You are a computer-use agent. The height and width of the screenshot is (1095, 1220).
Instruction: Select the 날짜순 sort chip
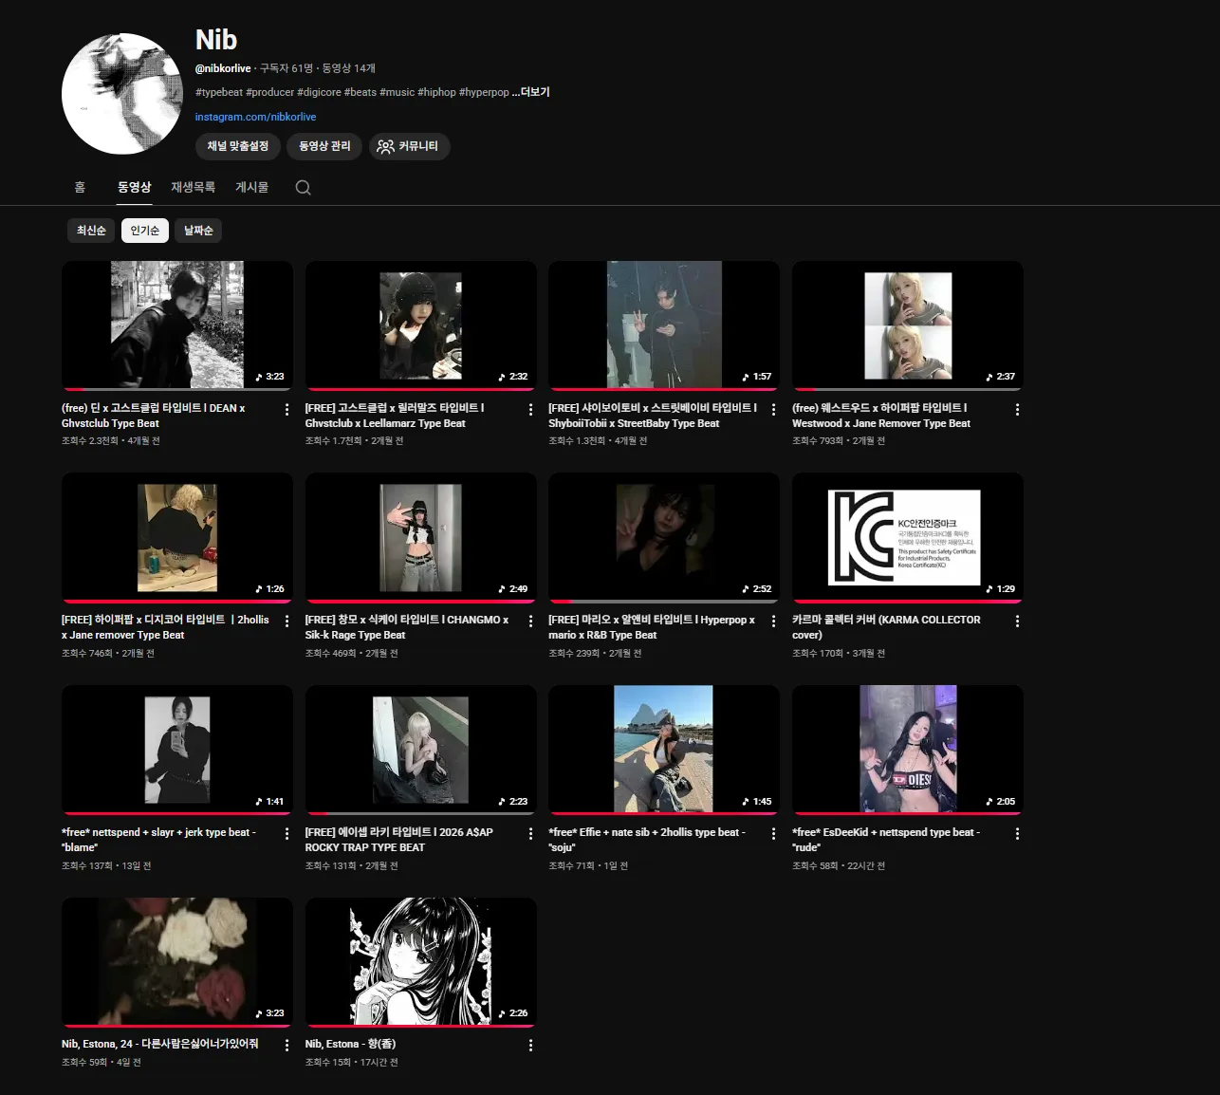pyautogui.click(x=198, y=231)
